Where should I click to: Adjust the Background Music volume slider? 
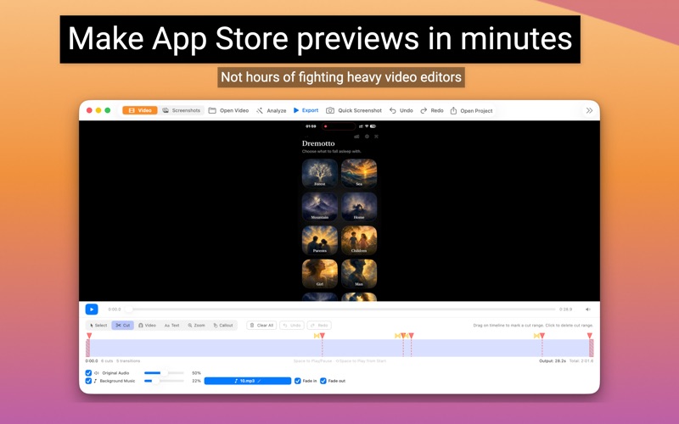point(164,381)
